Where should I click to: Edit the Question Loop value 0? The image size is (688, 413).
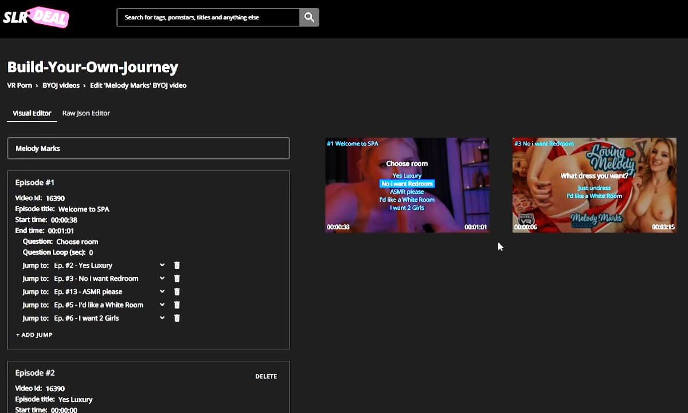click(x=91, y=252)
